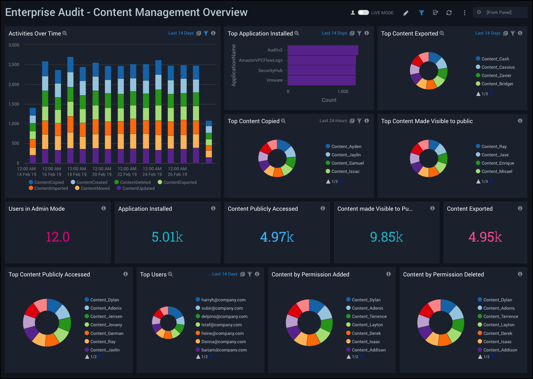Image resolution: width=533 pixels, height=379 pixels.
Task: Click the Last 14 Days link on Top Users
Action: point(225,274)
